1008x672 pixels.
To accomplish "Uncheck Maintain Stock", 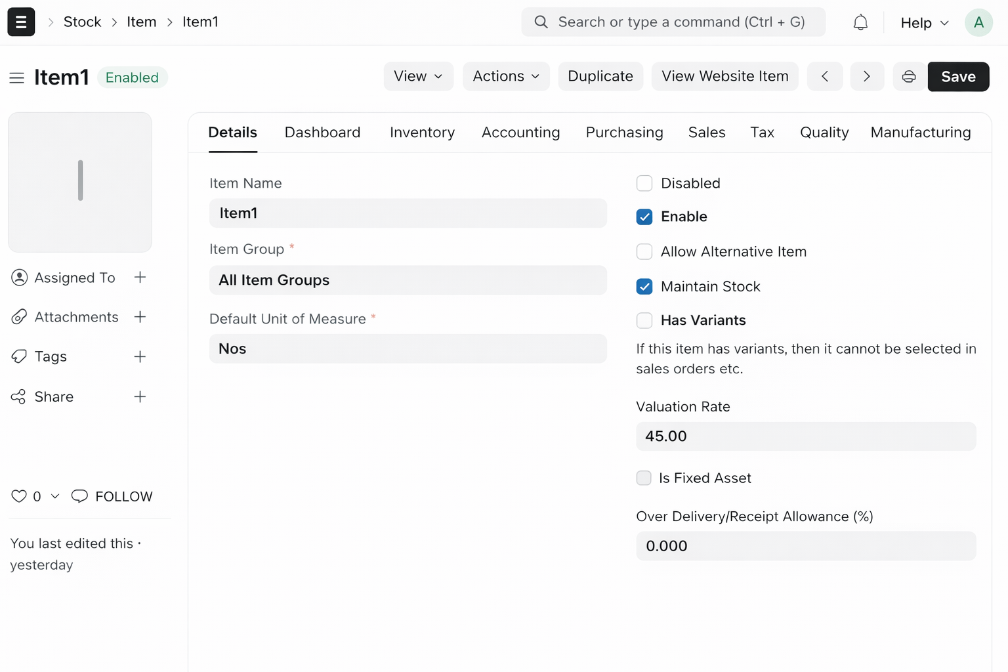I will point(644,287).
